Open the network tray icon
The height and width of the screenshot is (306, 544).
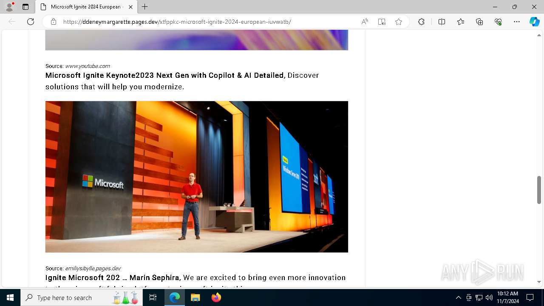tap(479, 297)
